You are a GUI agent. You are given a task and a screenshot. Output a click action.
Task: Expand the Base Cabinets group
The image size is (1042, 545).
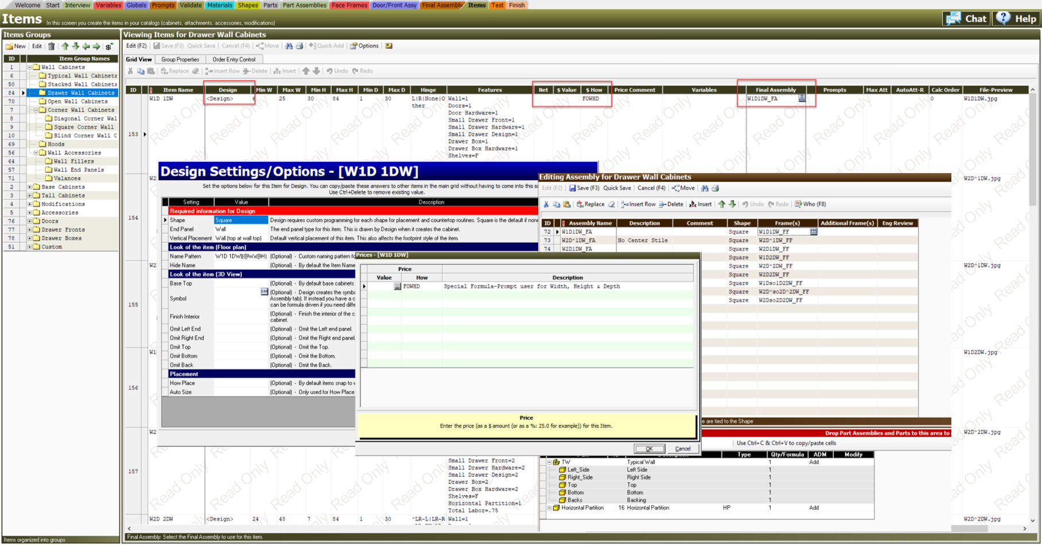click(x=30, y=187)
